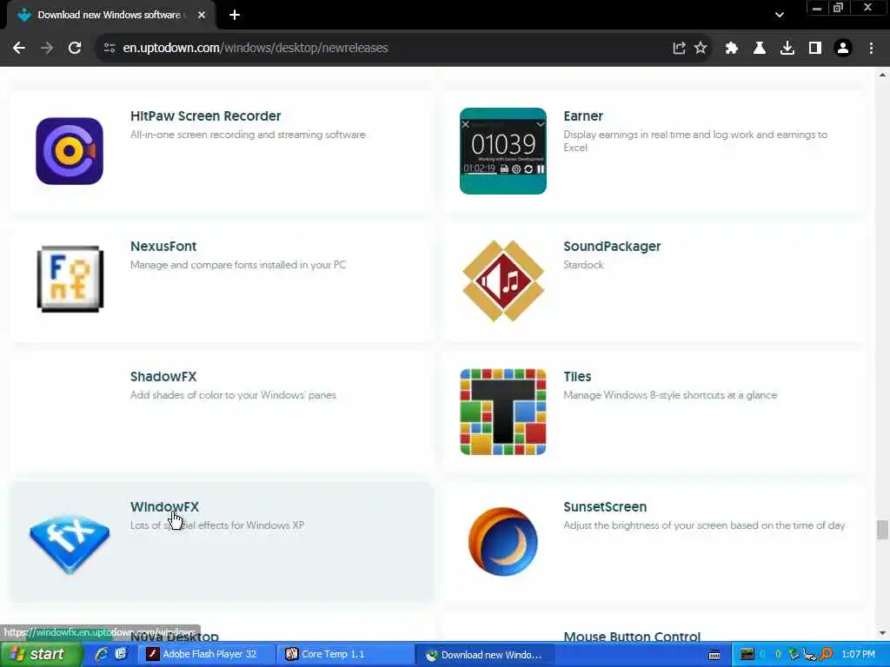890x667 pixels.
Task: Switch to Core Temp 1.1 taskbar item
Action: pyautogui.click(x=345, y=655)
